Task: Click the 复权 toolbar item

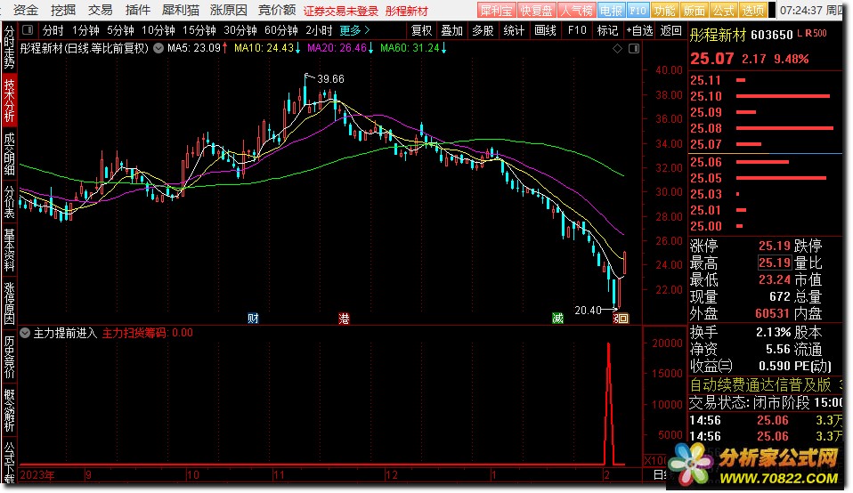Action: pyautogui.click(x=421, y=30)
